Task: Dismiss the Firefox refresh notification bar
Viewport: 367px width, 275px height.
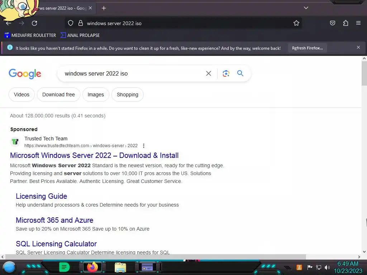Action: click(x=358, y=48)
